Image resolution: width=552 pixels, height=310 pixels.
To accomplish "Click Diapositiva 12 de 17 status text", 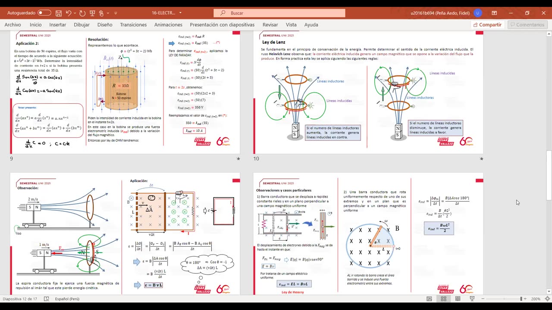I will pos(20,299).
